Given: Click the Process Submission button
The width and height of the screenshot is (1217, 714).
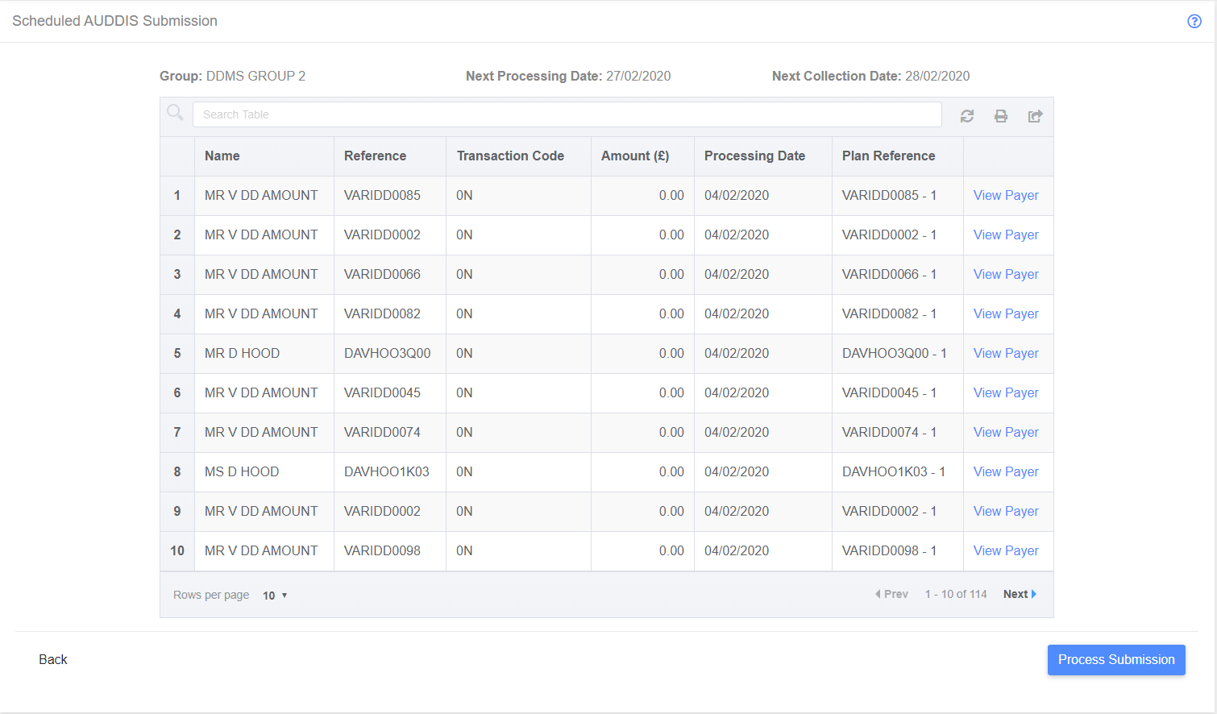Looking at the screenshot, I should (x=1116, y=659).
